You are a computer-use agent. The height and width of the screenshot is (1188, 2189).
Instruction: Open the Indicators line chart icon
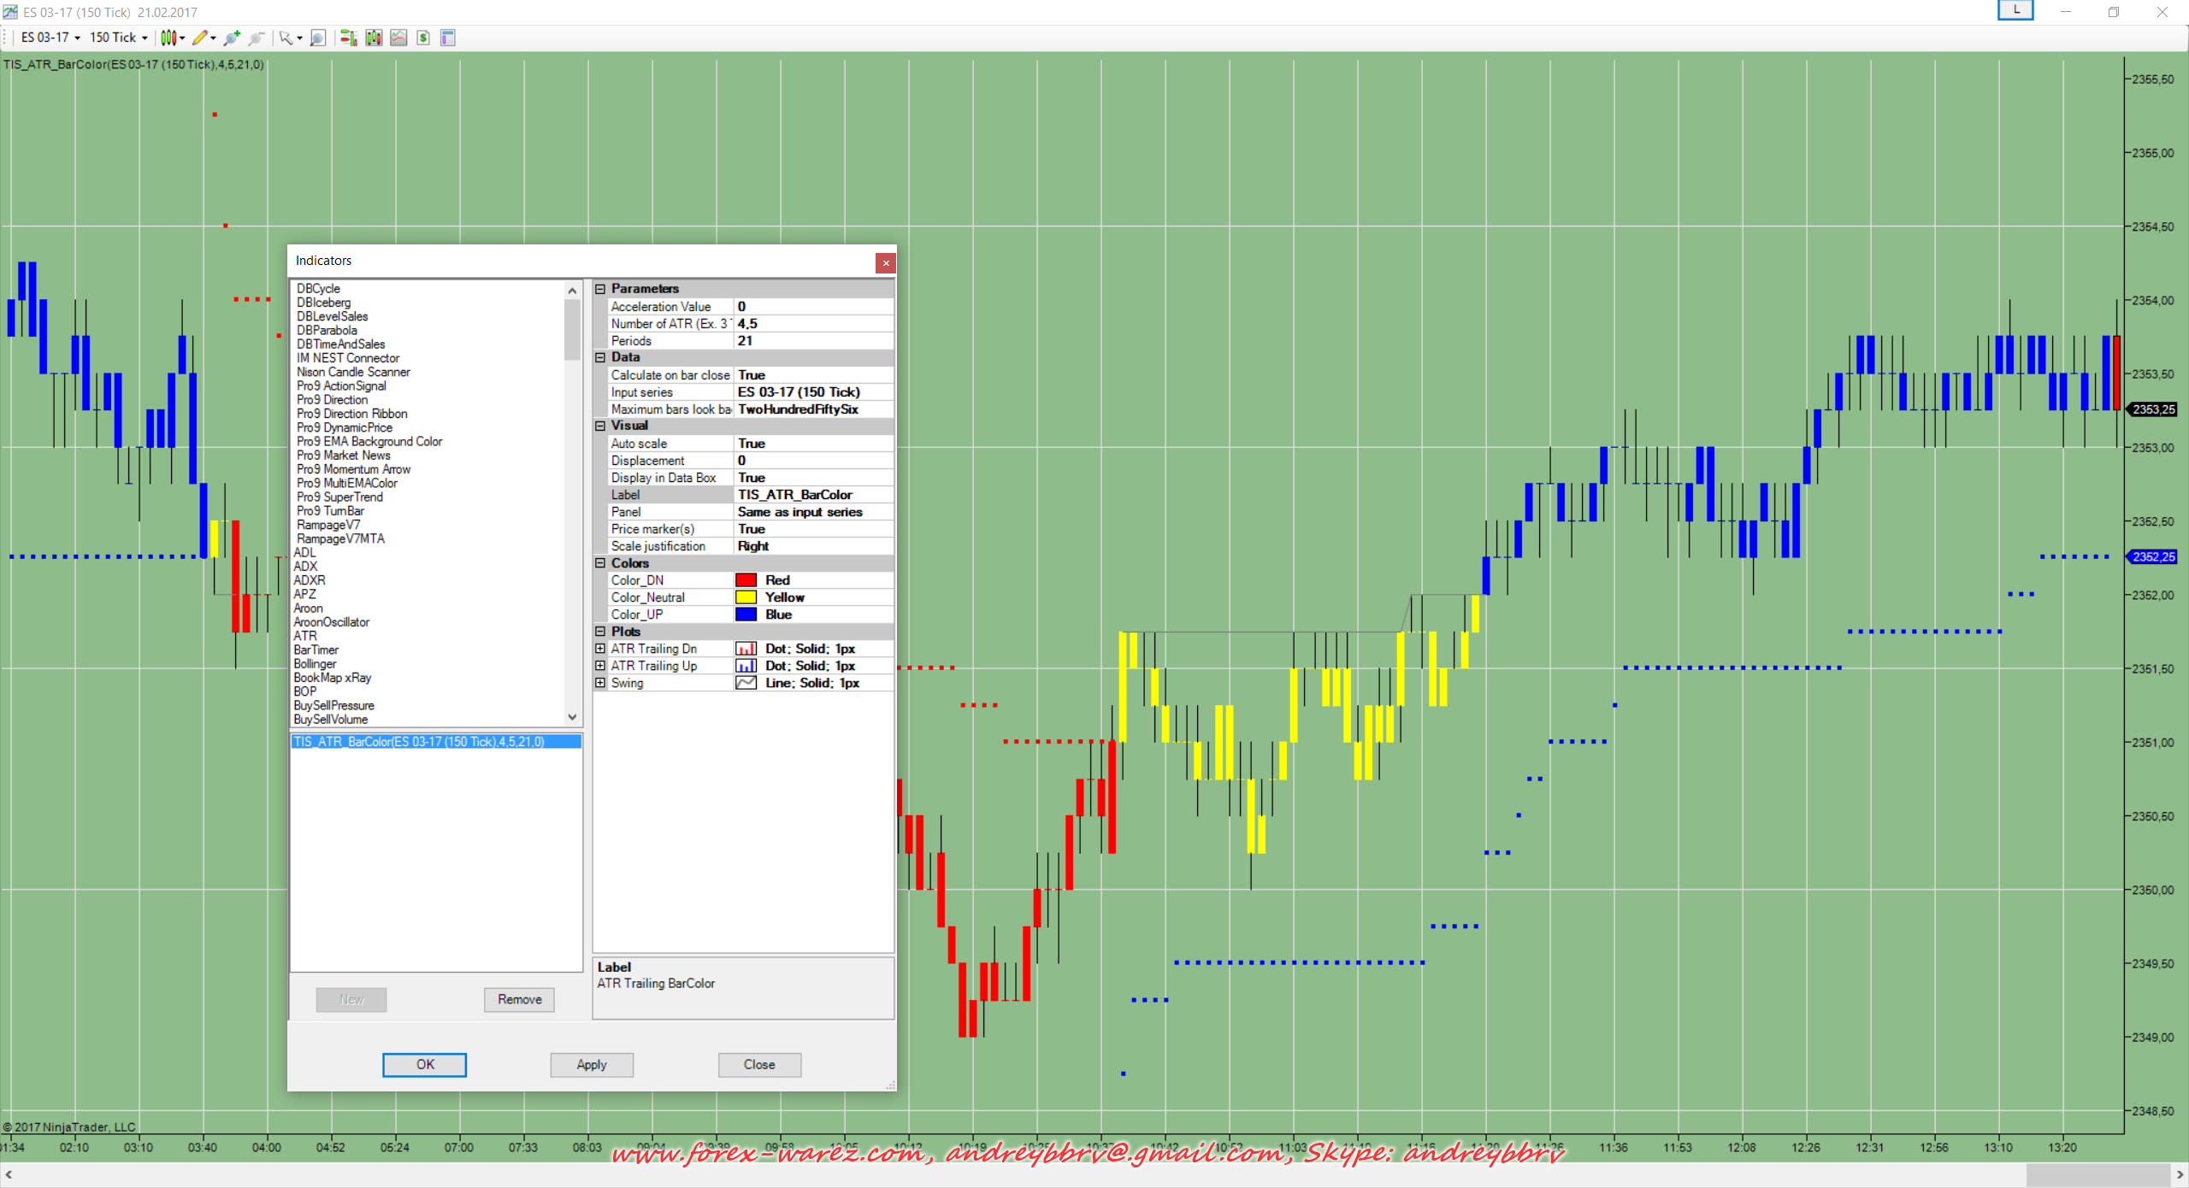pos(398,38)
